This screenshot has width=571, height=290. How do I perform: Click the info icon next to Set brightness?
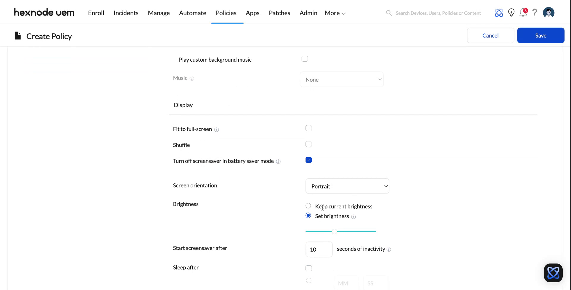[354, 217]
